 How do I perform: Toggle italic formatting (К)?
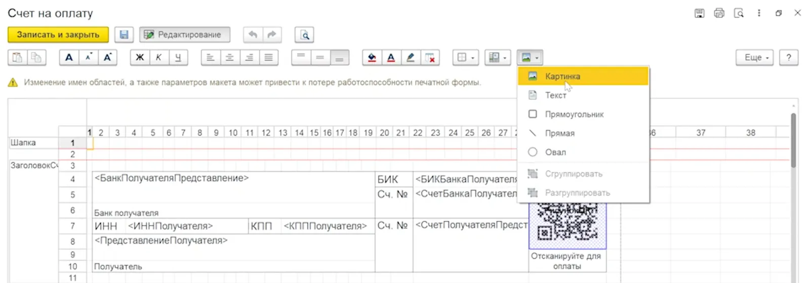click(x=158, y=58)
